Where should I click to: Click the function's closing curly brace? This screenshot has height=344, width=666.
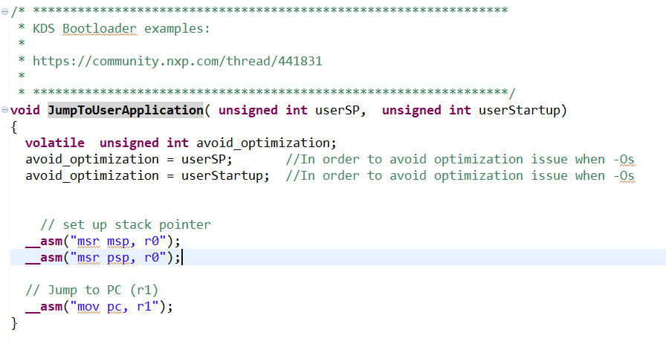pyautogui.click(x=14, y=322)
